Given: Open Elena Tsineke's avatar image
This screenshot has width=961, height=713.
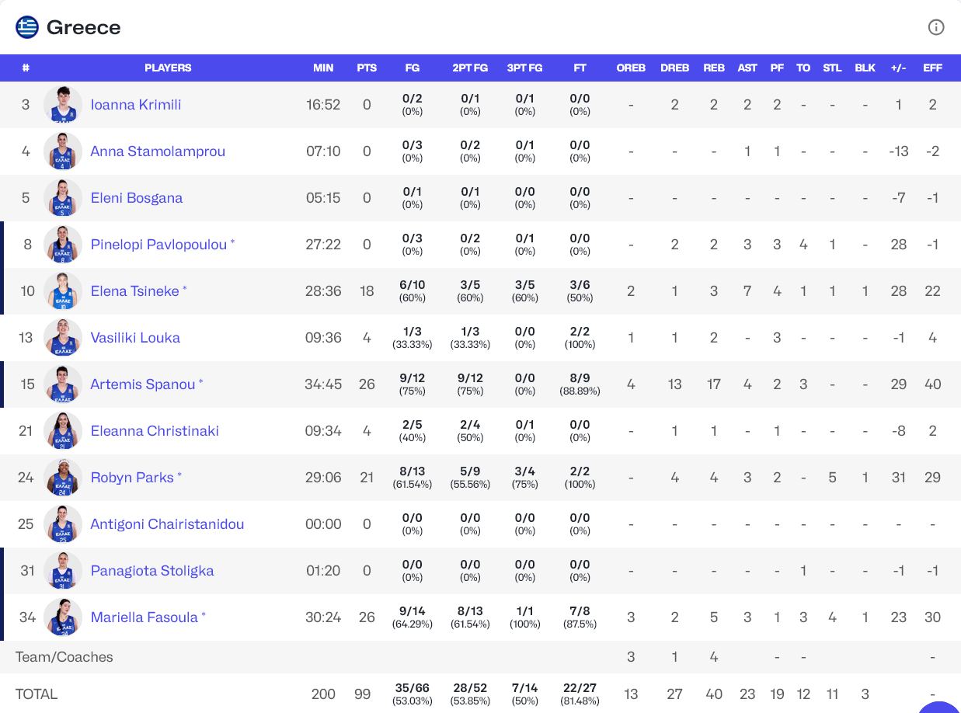Looking at the screenshot, I should (62, 291).
